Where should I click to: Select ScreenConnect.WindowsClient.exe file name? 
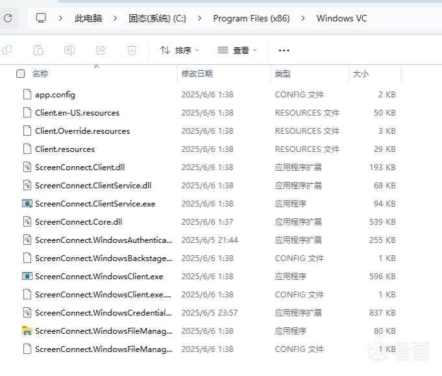point(99,277)
